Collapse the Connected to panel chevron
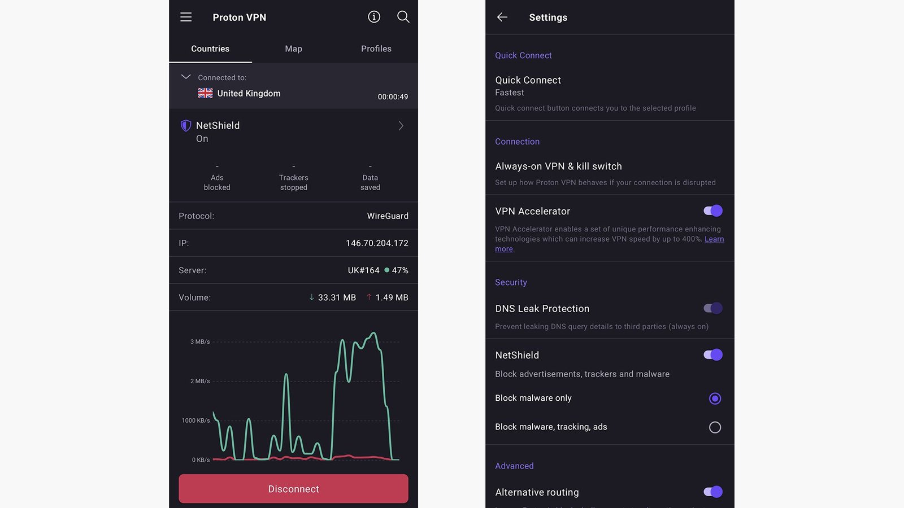This screenshot has height=508, width=904. (x=186, y=77)
